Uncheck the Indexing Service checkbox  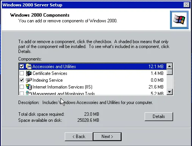point(22,80)
